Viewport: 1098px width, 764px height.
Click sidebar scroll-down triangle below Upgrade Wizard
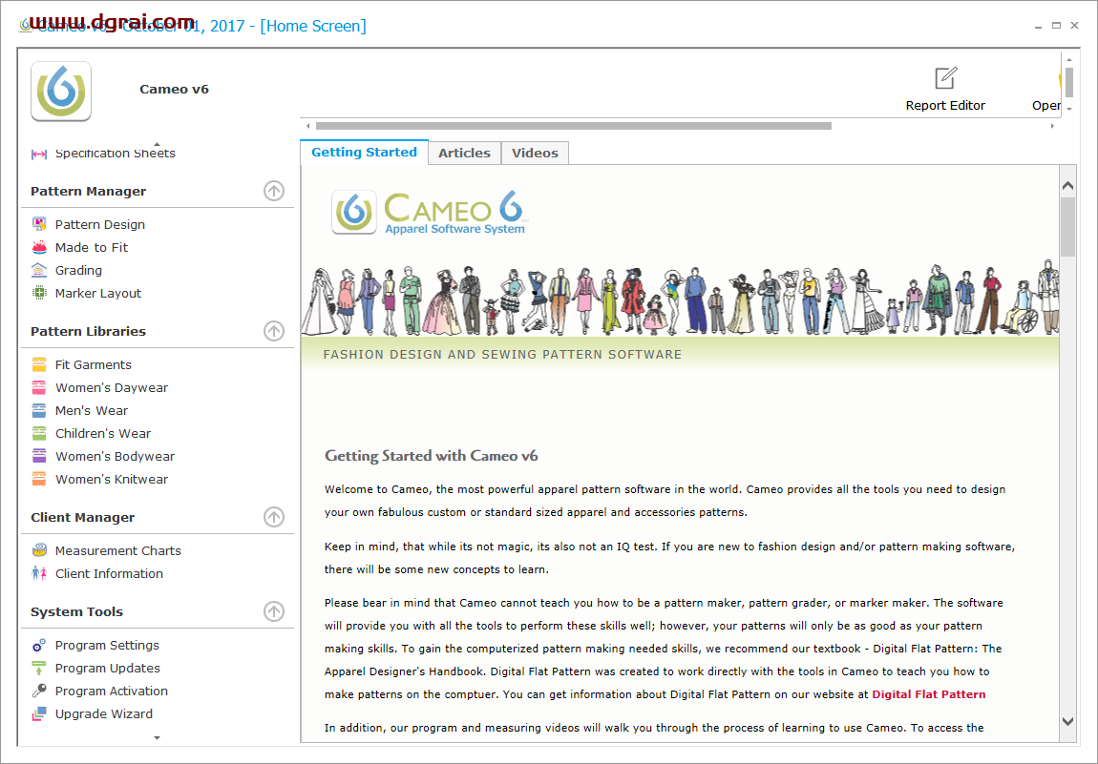(157, 738)
